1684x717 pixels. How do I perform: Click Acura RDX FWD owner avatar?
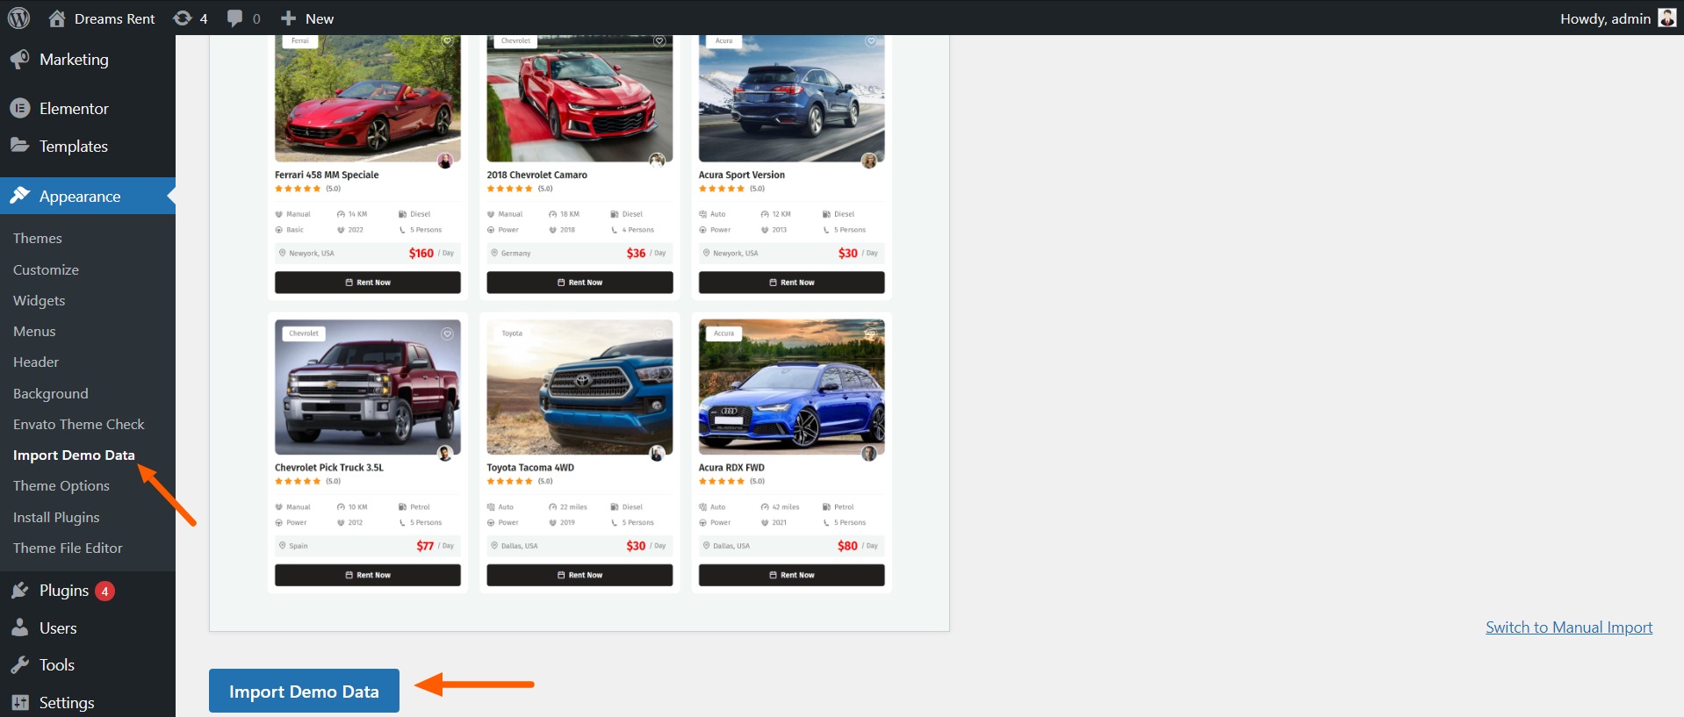pyautogui.click(x=869, y=453)
